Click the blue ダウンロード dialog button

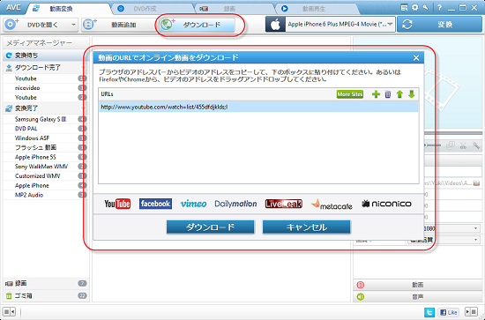211,227
